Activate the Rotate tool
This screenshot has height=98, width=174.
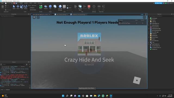pos(26,7)
